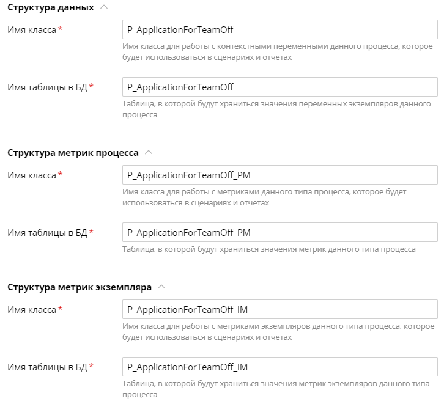Focus the P_ApplicationForTeamOff_PM class name field

[x=279, y=175]
